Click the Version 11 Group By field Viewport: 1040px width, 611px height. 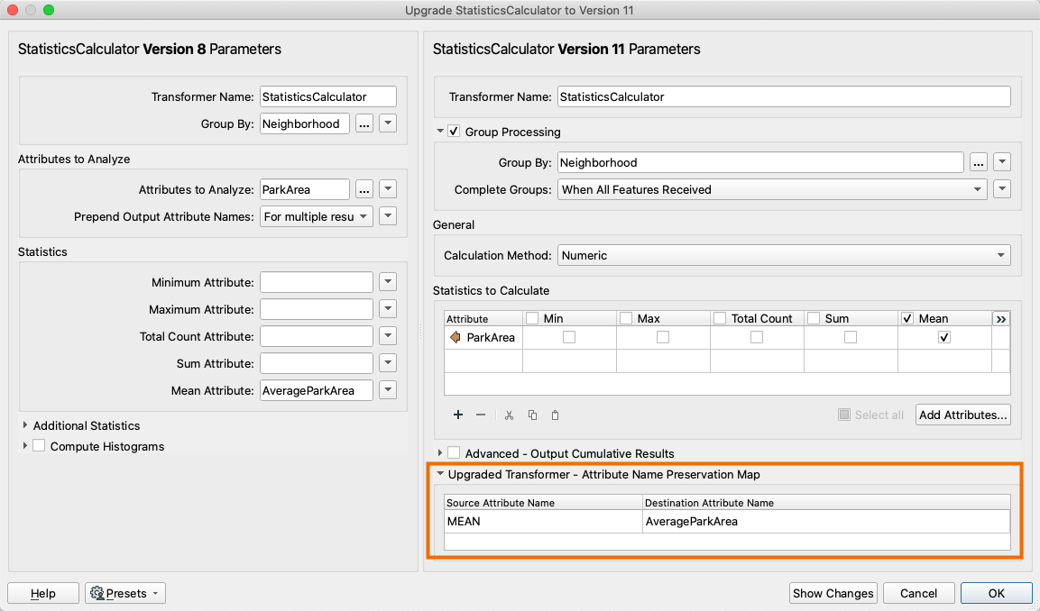click(760, 162)
